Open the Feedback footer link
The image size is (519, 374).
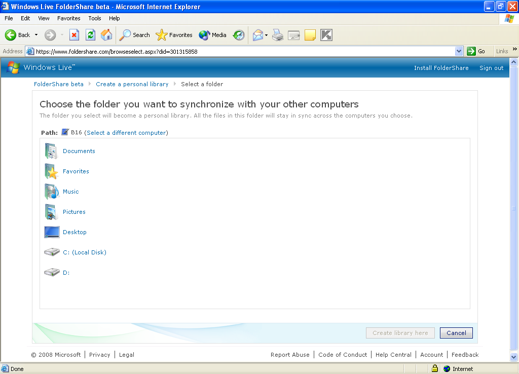pyautogui.click(x=465, y=355)
